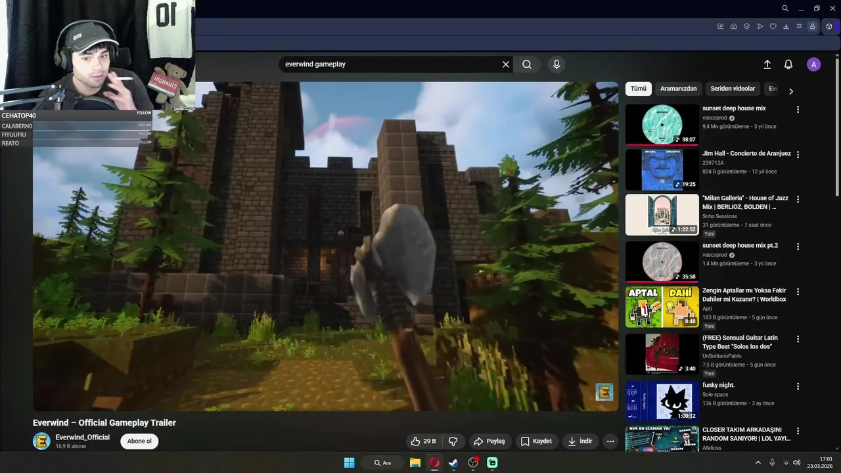Subscribe with the 'Abone ol' button
The image size is (841, 473).
click(139, 441)
